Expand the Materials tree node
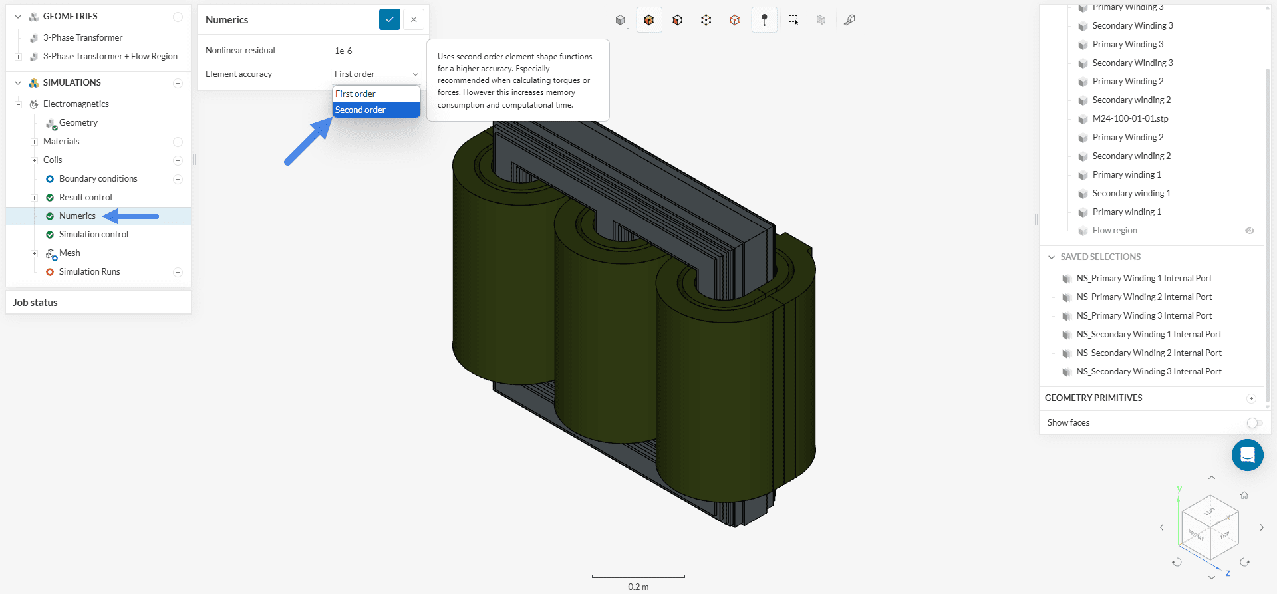1277x594 pixels. [x=34, y=142]
